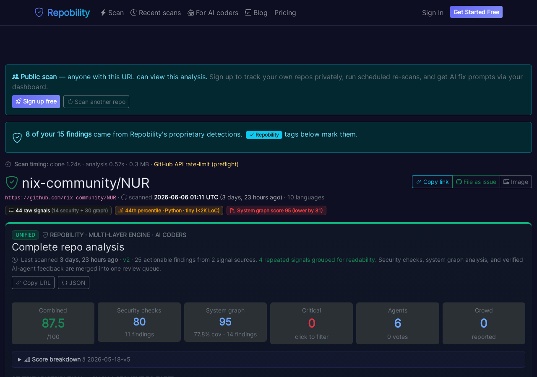
Task: Expand the Score breakdown section
Action: click(268, 359)
